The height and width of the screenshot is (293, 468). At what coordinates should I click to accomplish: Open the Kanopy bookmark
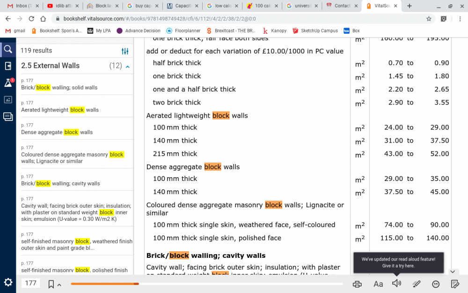pos(275,30)
